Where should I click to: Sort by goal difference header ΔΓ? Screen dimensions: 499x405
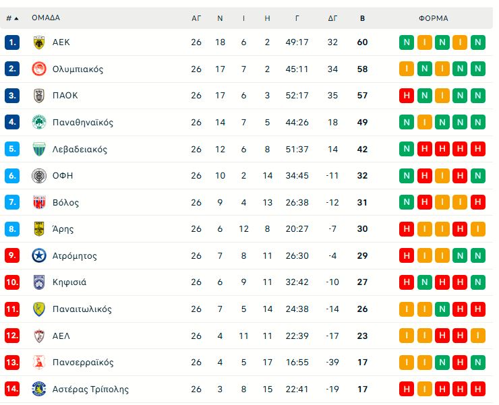click(332, 18)
